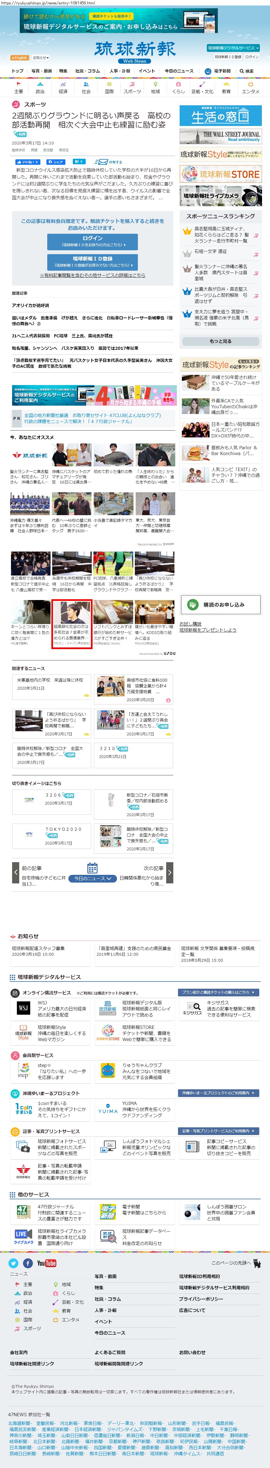Open the 教育 category icon

coord(226,87)
